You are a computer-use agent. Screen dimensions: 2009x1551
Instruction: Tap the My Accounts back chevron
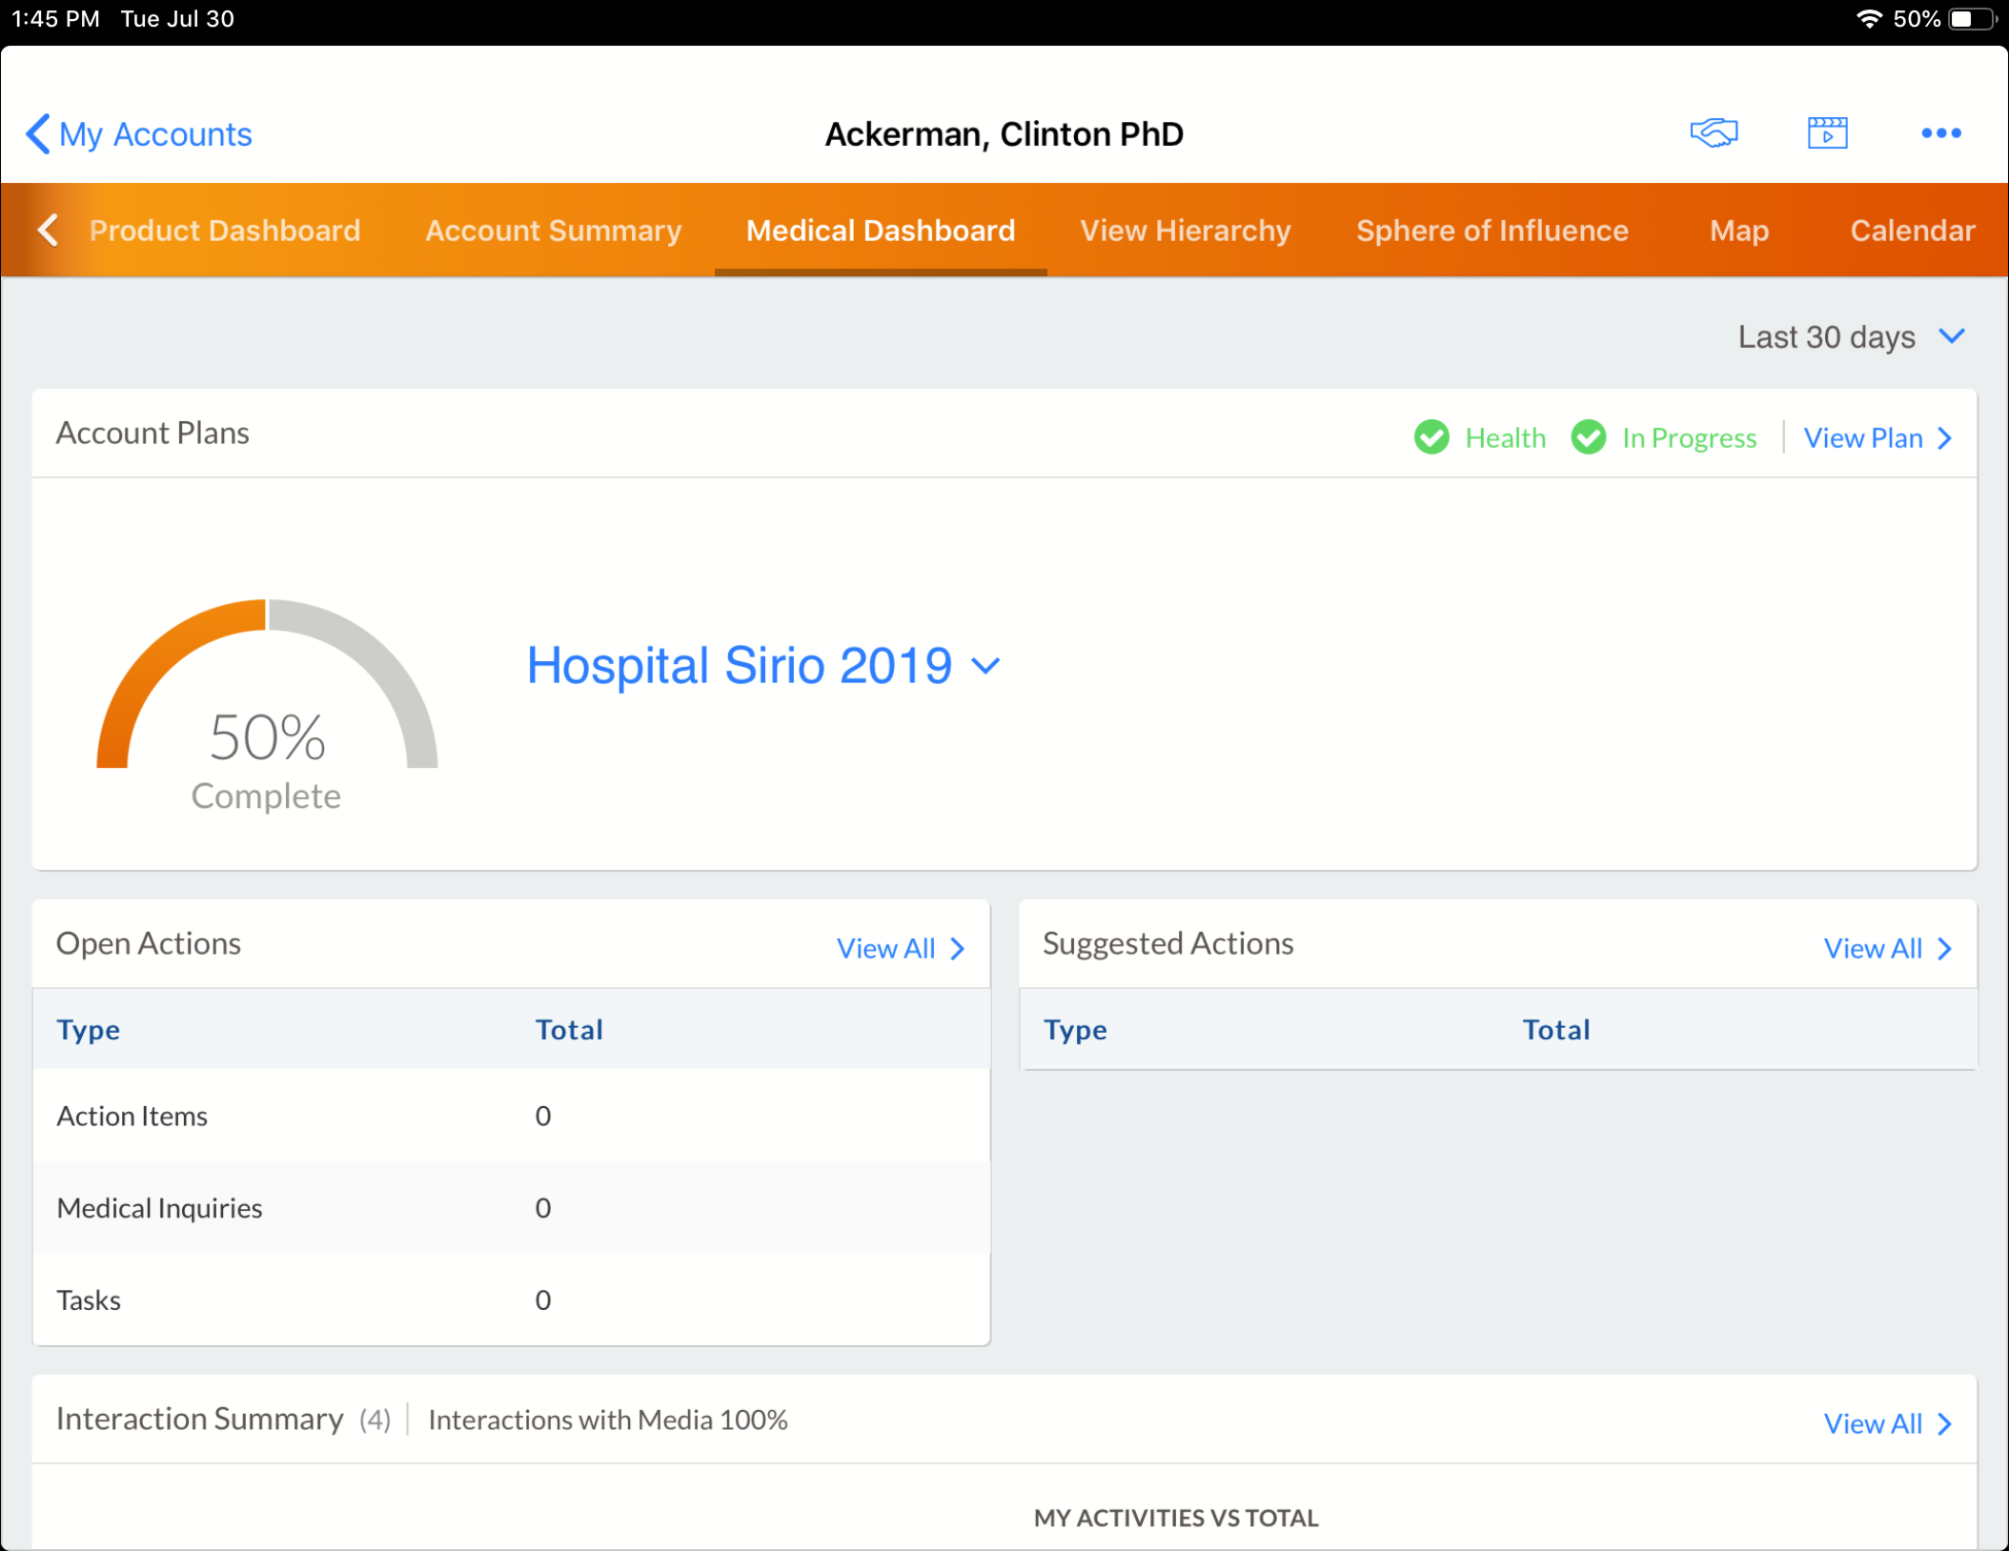(x=38, y=133)
